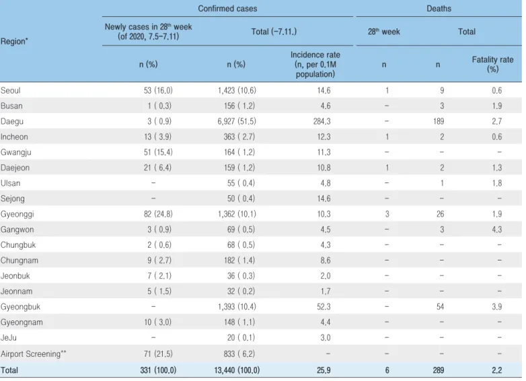Click Gangwon's fatality rate '4.3'
The image size is (526, 381).
[x=497, y=230]
